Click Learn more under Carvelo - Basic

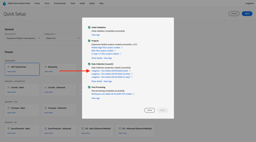tap(11, 92)
